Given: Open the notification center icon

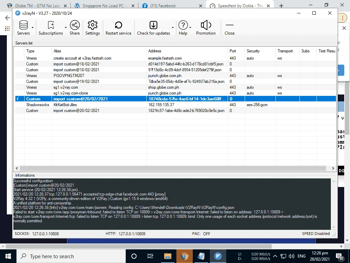Looking at the screenshot, I should coord(339,257).
